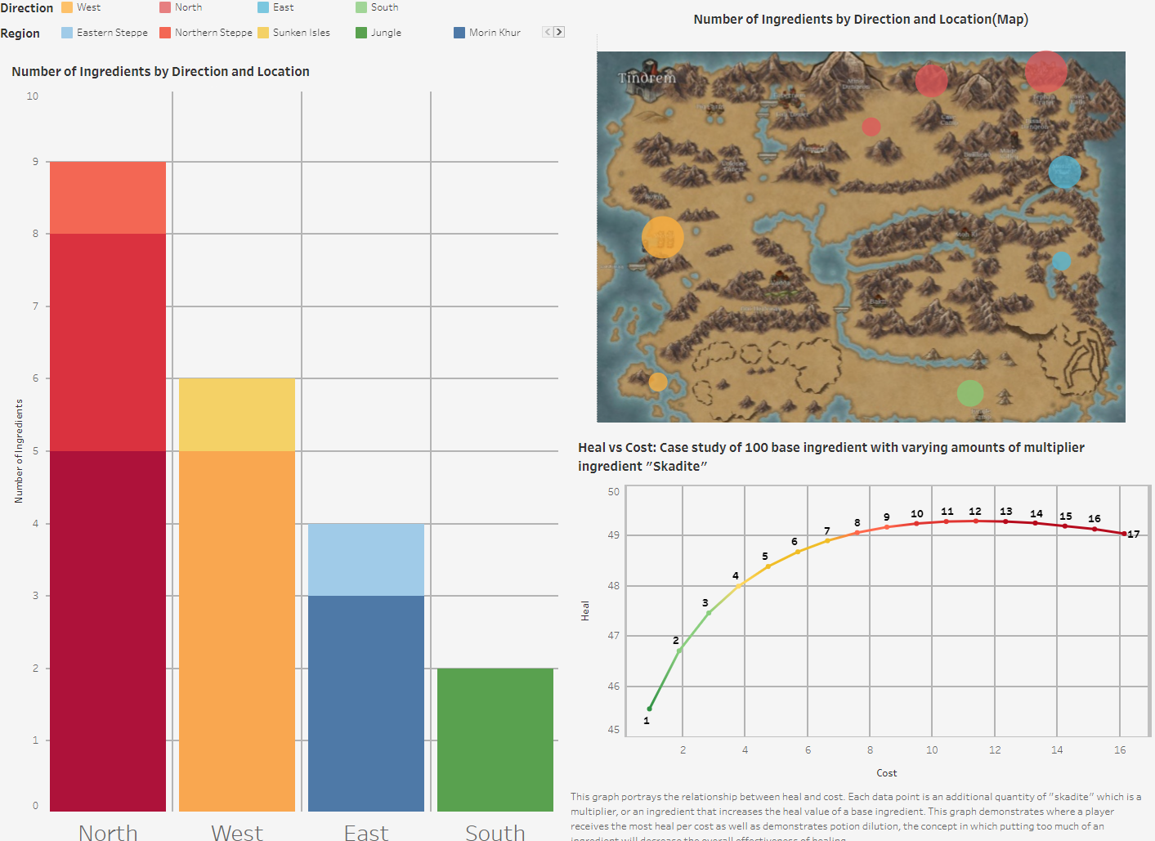Image resolution: width=1155 pixels, height=841 pixels.
Task: Select the dark blue segment of East bar
Action: (x=366, y=704)
